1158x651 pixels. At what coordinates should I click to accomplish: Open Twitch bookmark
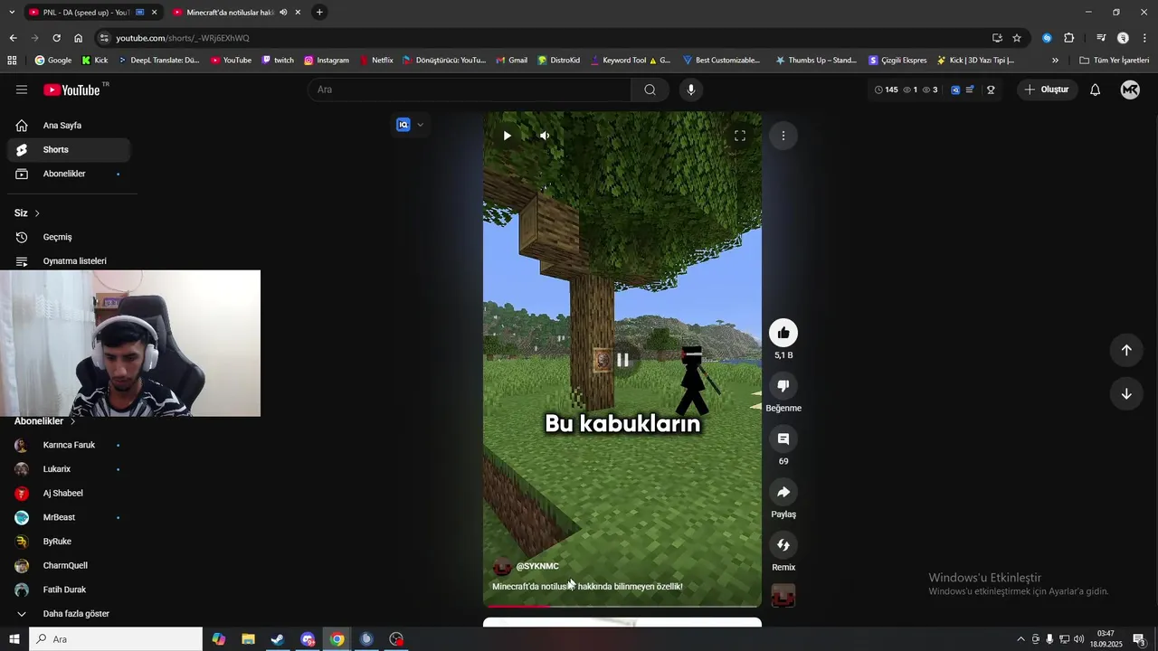click(278, 61)
